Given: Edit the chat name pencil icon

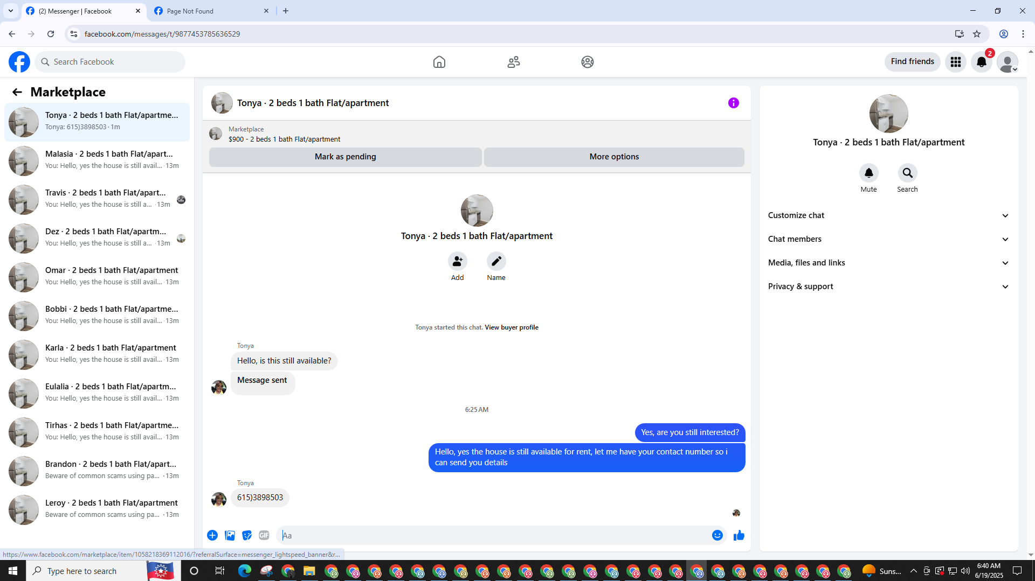Looking at the screenshot, I should click(496, 261).
